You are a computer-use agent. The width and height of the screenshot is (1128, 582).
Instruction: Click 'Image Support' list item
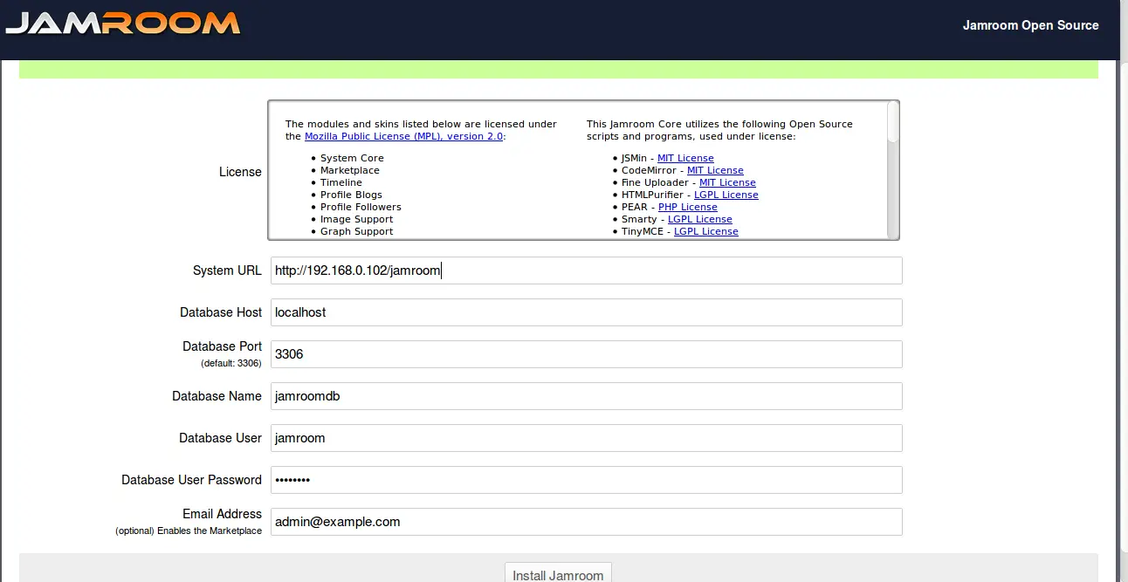point(356,219)
